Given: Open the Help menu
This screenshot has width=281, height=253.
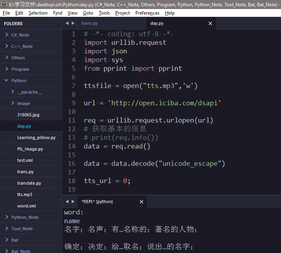Looking at the screenshot, I should [x=170, y=13].
